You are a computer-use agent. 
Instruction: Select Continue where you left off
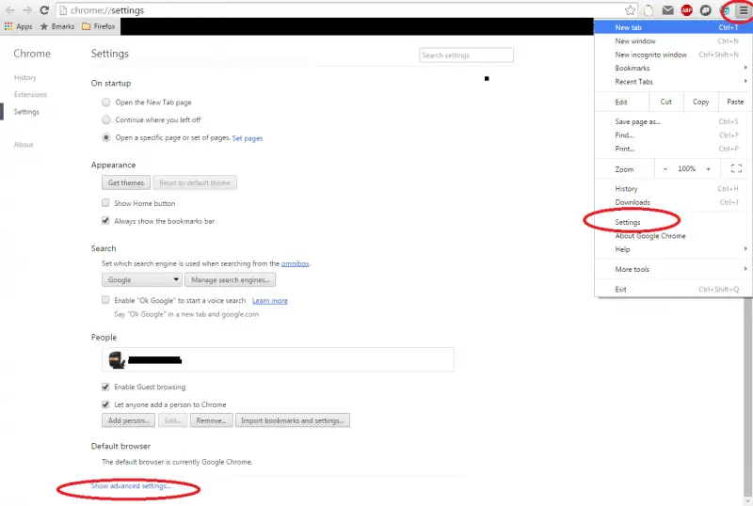[x=106, y=119]
